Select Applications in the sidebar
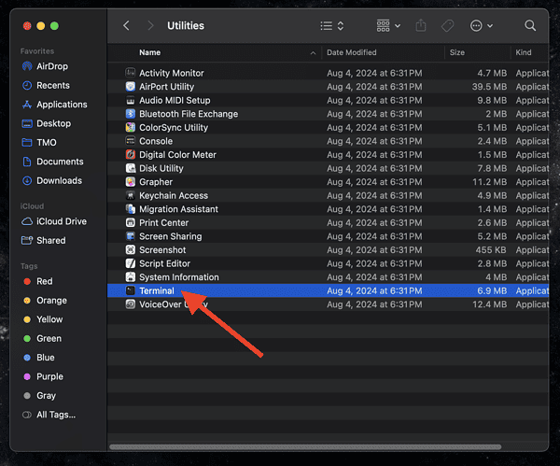 62,105
